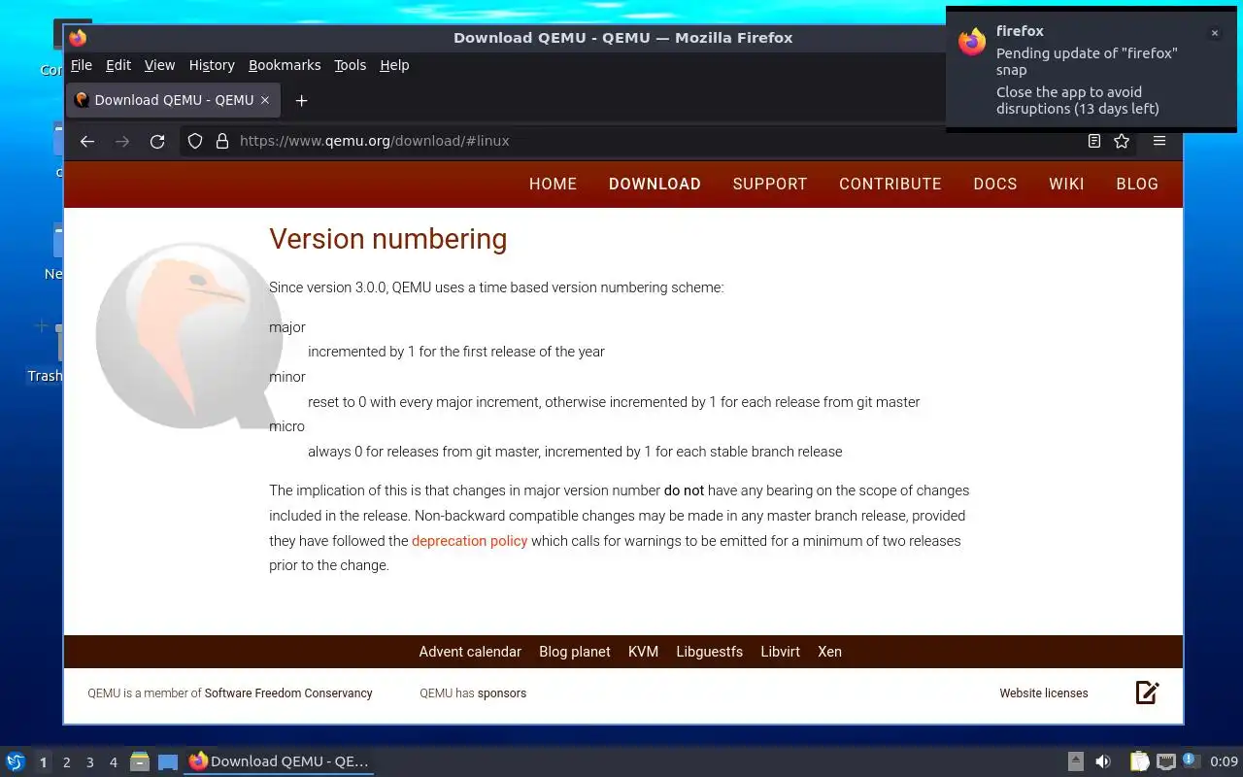Go to HOME in the QEMU navbar
1243x777 pixels.
click(553, 184)
